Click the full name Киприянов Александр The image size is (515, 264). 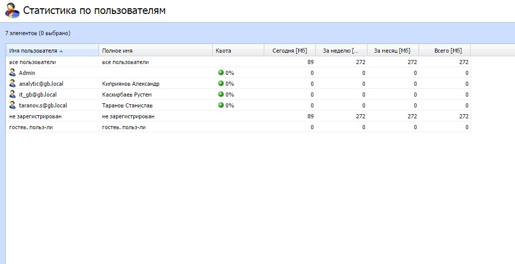131,84
